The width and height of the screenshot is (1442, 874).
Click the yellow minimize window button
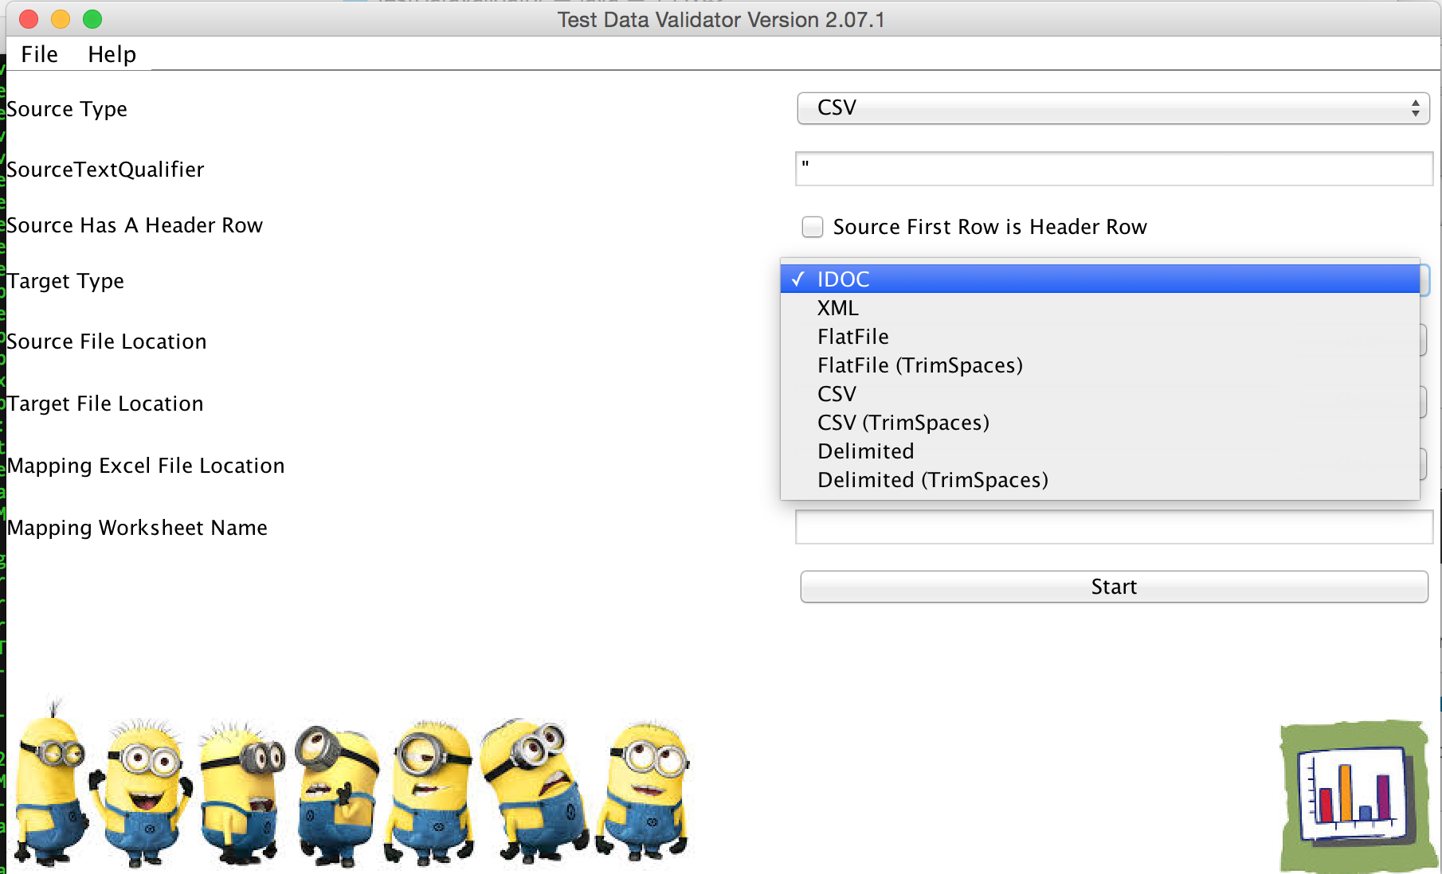(x=61, y=19)
